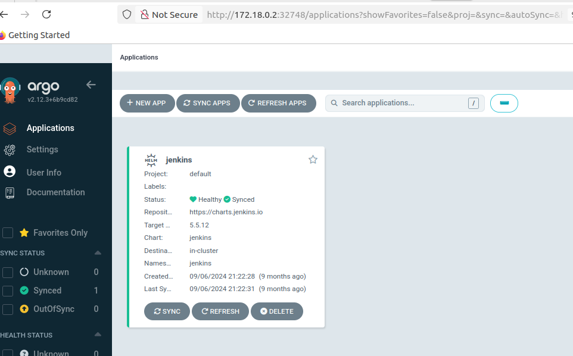Click the target revision 5.5.12
Viewport: 573px width, 356px height.
pyautogui.click(x=199, y=225)
